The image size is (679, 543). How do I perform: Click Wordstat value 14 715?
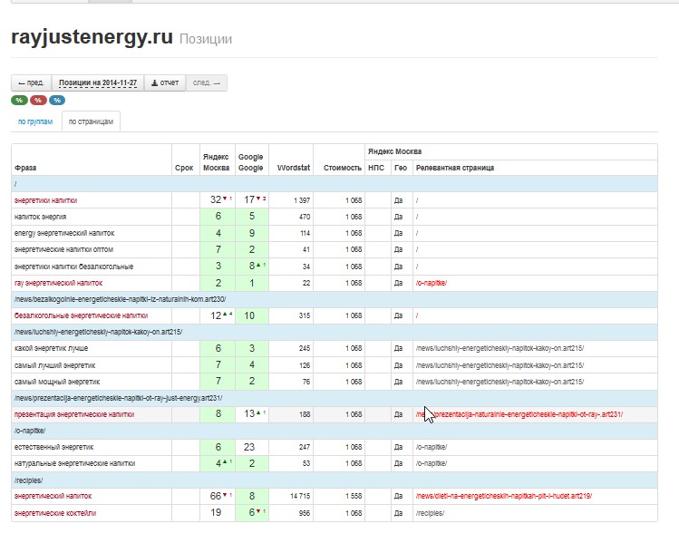click(300, 496)
